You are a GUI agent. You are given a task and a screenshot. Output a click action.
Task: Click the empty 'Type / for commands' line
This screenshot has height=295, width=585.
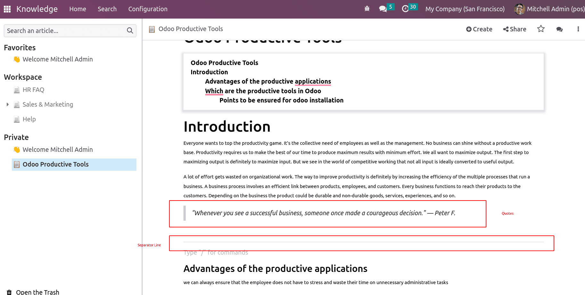(216, 253)
